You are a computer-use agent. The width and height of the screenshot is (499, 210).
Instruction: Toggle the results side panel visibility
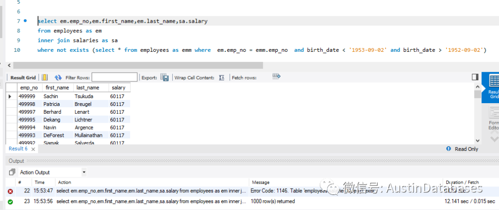click(x=475, y=77)
